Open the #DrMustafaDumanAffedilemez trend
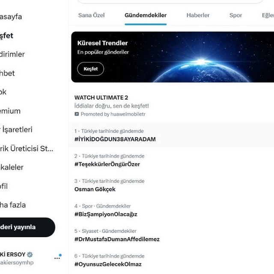The width and height of the screenshot is (274, 274). pos(117,239)
